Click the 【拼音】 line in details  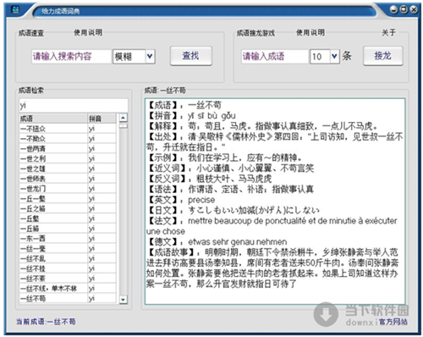point(191,116)
